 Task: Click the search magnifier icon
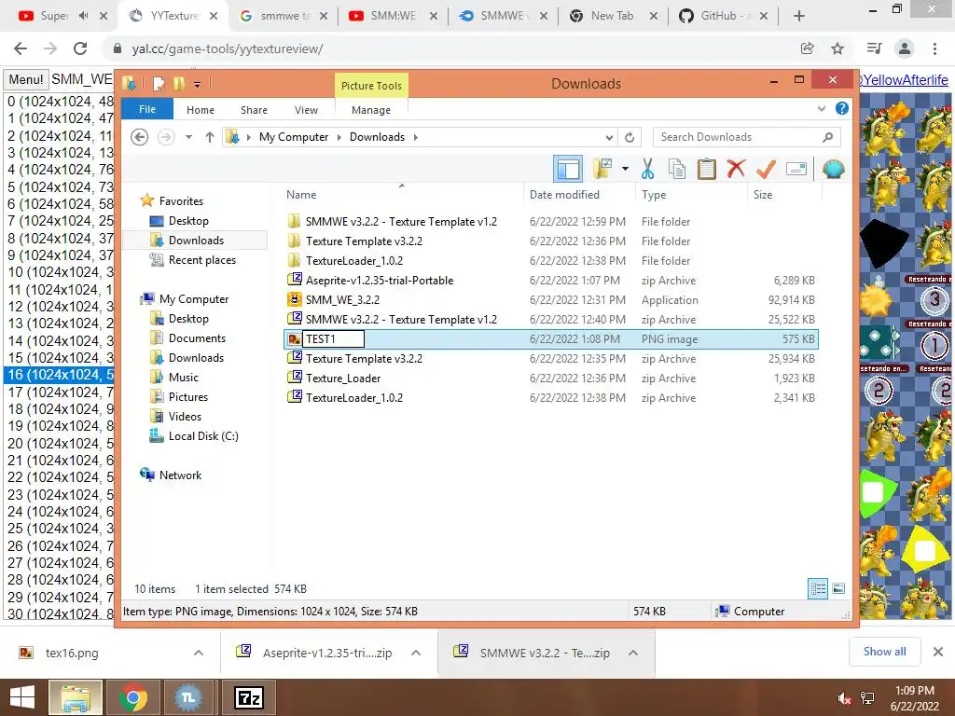point(827,137)
